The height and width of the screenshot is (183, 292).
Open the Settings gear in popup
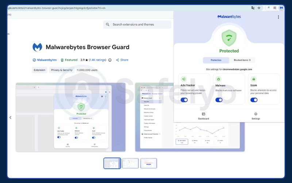pyautogui.click(x=256, y=114)
